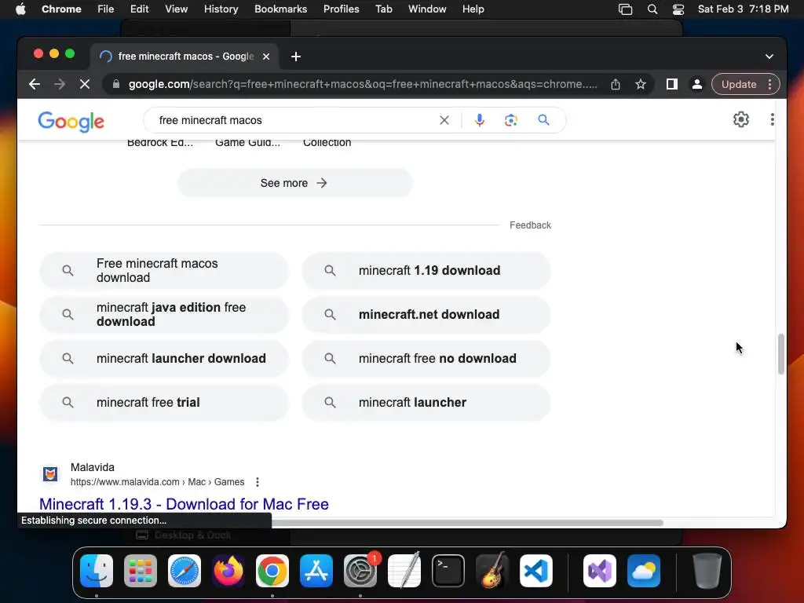The height and width of the screenshot is (603, 804).
Task: Open Minecraft 1.19.3 Download for Mac Free
Action: tap(184, 504)
